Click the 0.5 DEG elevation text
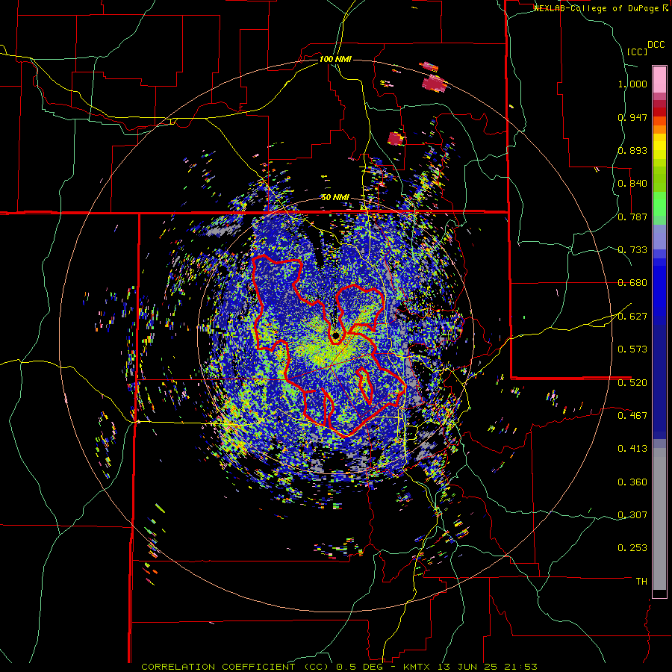672x672 pixels. [x=360, y=667]
